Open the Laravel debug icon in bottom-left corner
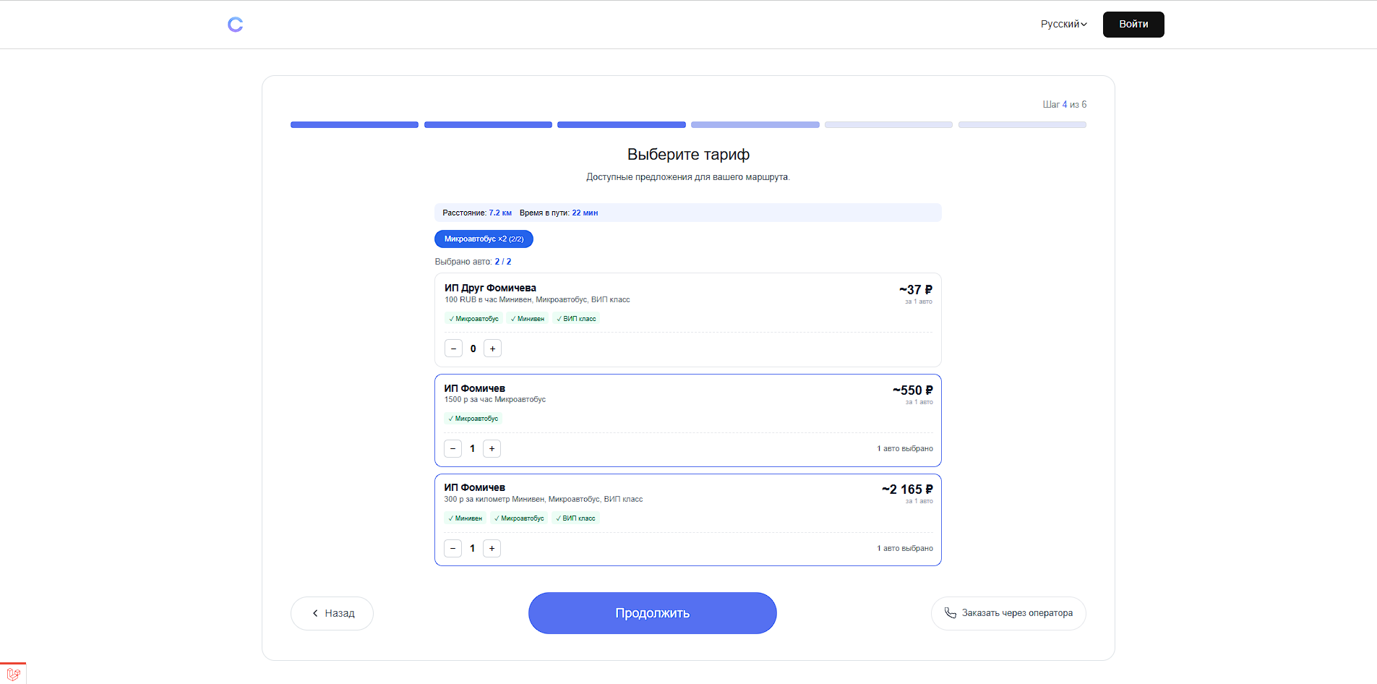The width and height of the screenshot is (1377, 684). [13, 674]
